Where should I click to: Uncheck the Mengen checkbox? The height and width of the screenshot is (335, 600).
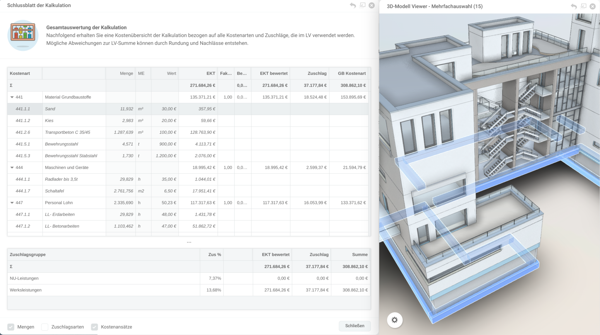click(x=11, y=327)
